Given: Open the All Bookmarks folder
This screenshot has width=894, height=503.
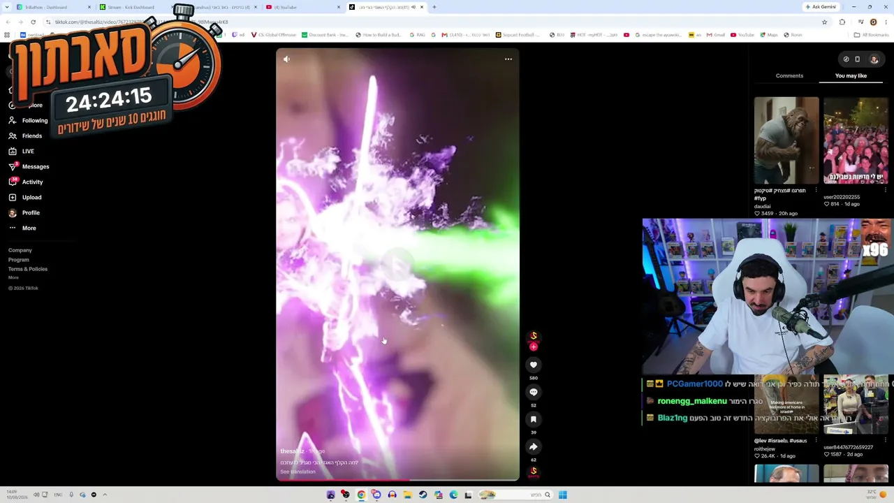Looking at the screenshot, I should (871, 35).
